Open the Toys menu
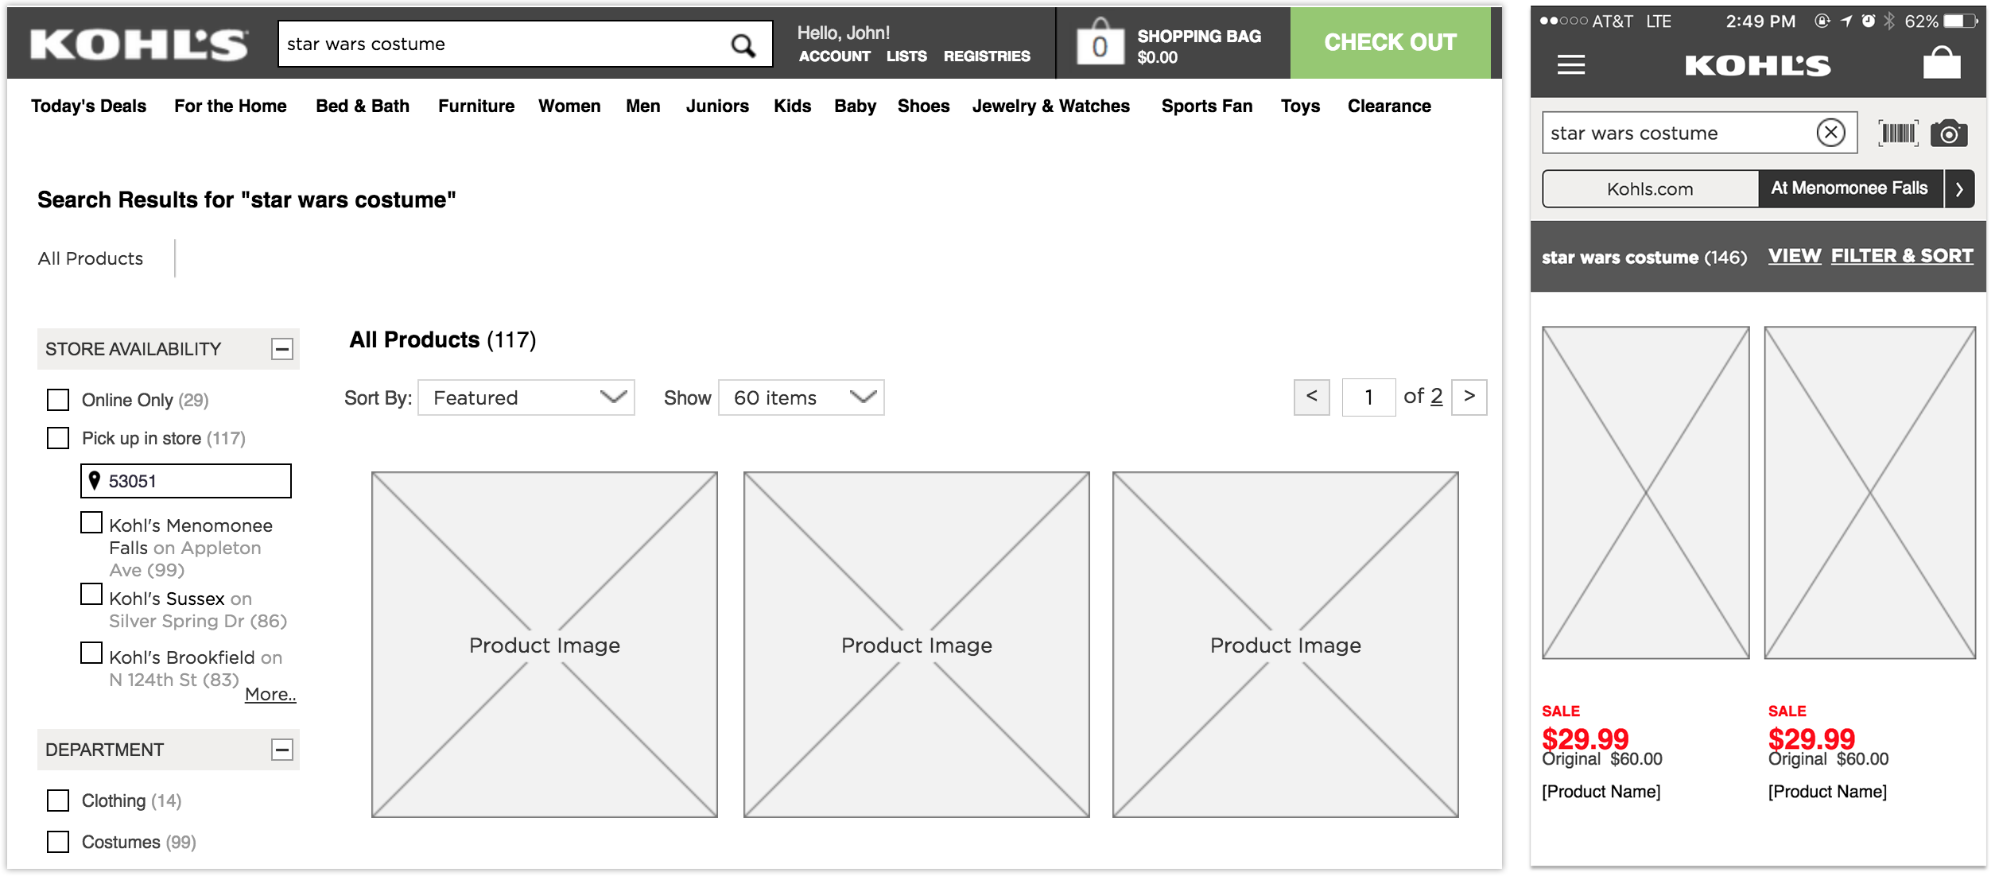1995x880 pixels. pos(1300,106)
